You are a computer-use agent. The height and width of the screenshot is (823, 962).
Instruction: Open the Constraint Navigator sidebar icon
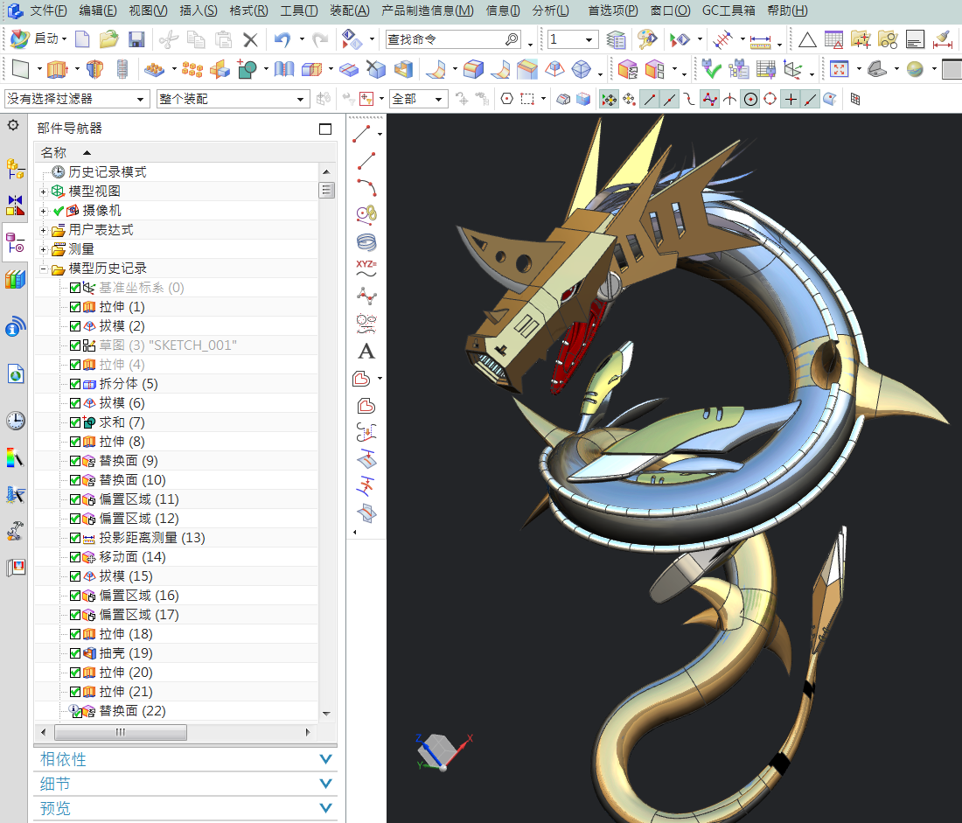point(16,206)
